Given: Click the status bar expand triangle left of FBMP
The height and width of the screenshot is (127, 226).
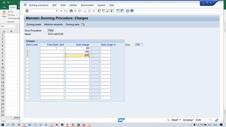Looking at the screenshot, I should (168, 120).
